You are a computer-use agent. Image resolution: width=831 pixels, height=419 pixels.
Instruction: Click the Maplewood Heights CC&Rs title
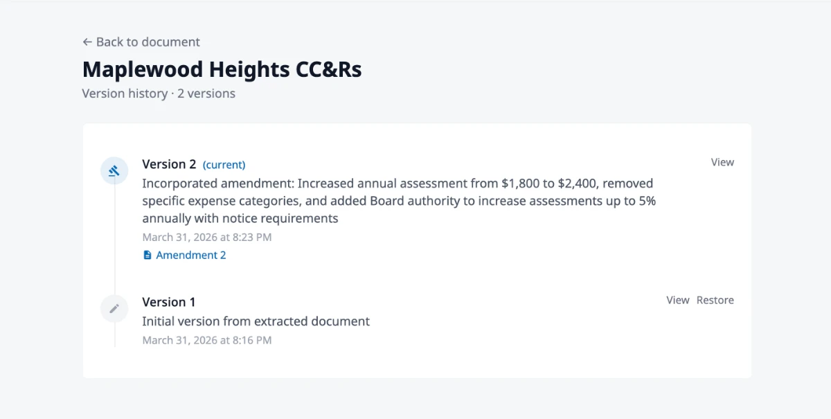coord(222,69)
